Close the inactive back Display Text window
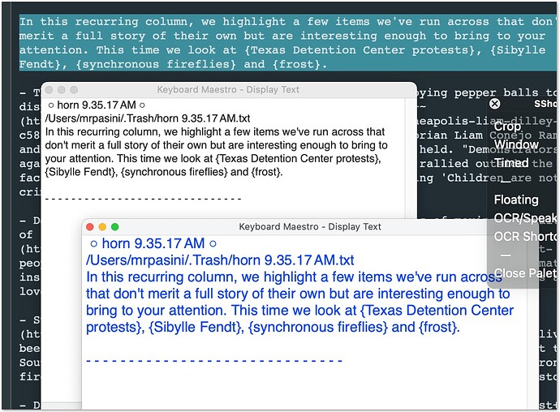The height and width of the screenshot is (412, 560). coord(50,90)
